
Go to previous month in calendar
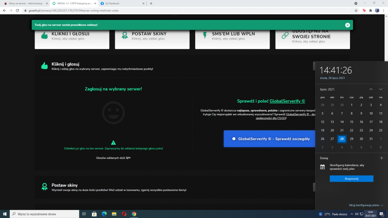(371, 89)
